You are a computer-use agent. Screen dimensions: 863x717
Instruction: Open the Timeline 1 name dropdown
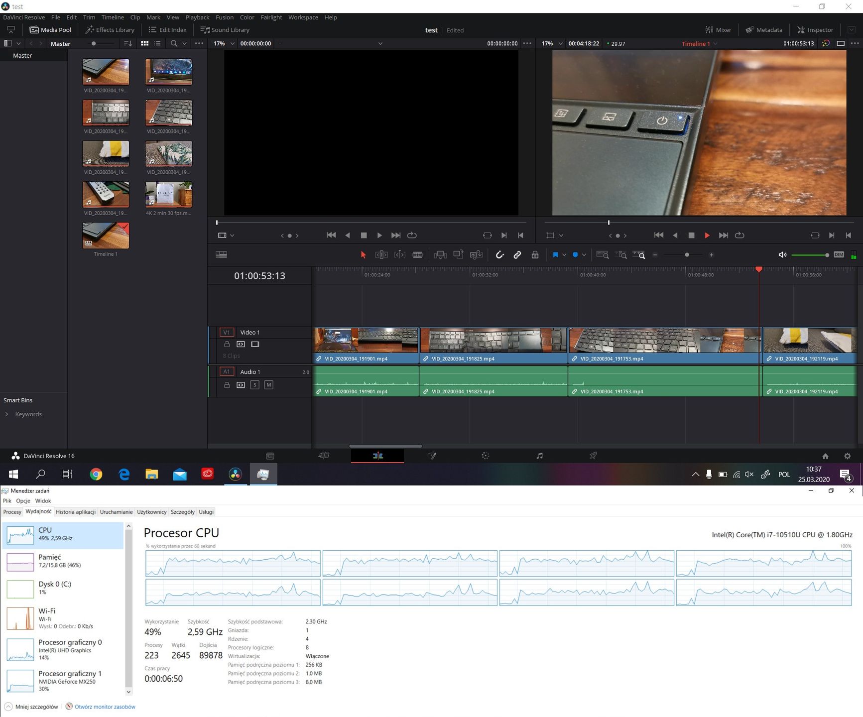(715, 44)
